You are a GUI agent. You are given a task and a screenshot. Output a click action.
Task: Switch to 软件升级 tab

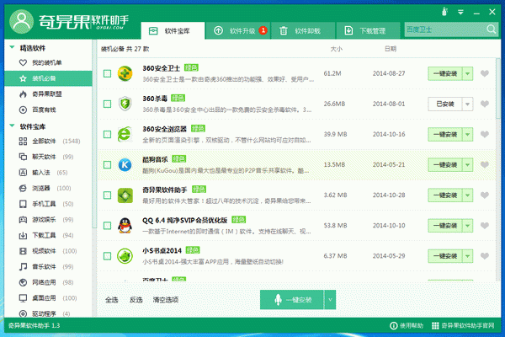pyautogui.click(x=238, y=31)
